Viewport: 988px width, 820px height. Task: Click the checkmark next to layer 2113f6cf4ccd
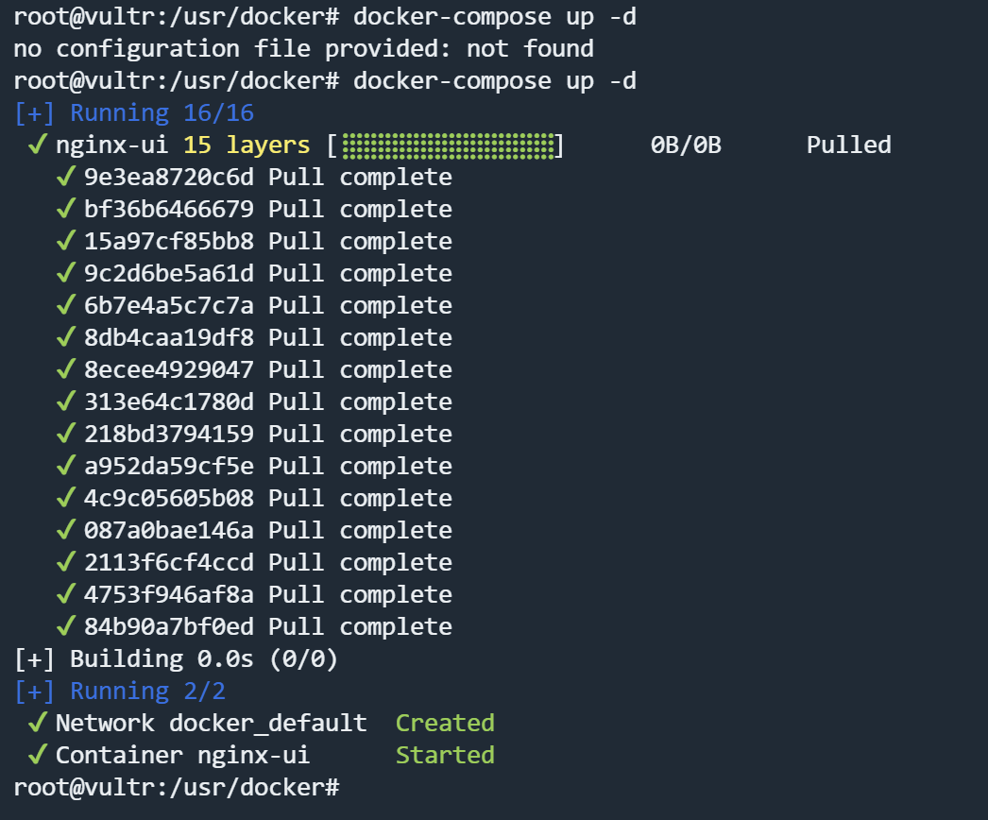coord(65,563)
